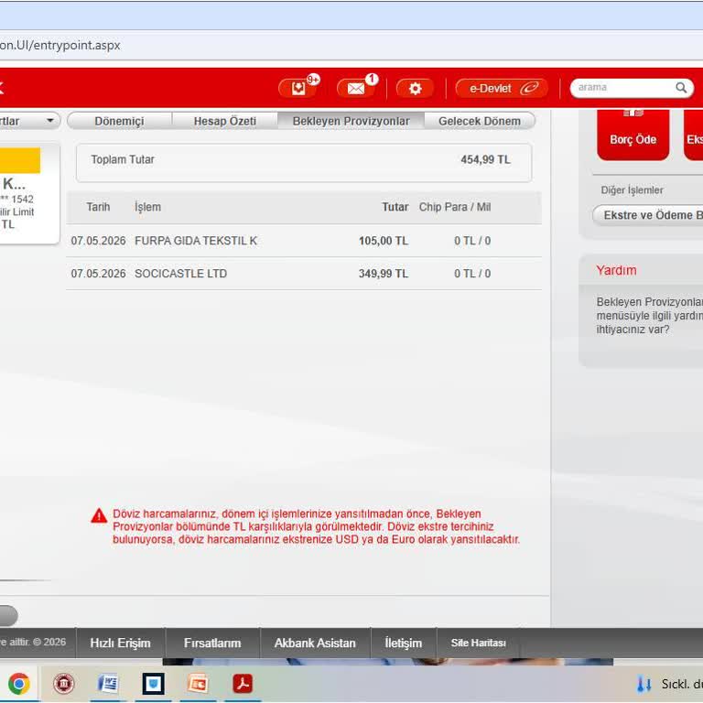Screen dimensions: 703x703
Task: Open the blue shield app in taskbar
Action: [154, 684]
